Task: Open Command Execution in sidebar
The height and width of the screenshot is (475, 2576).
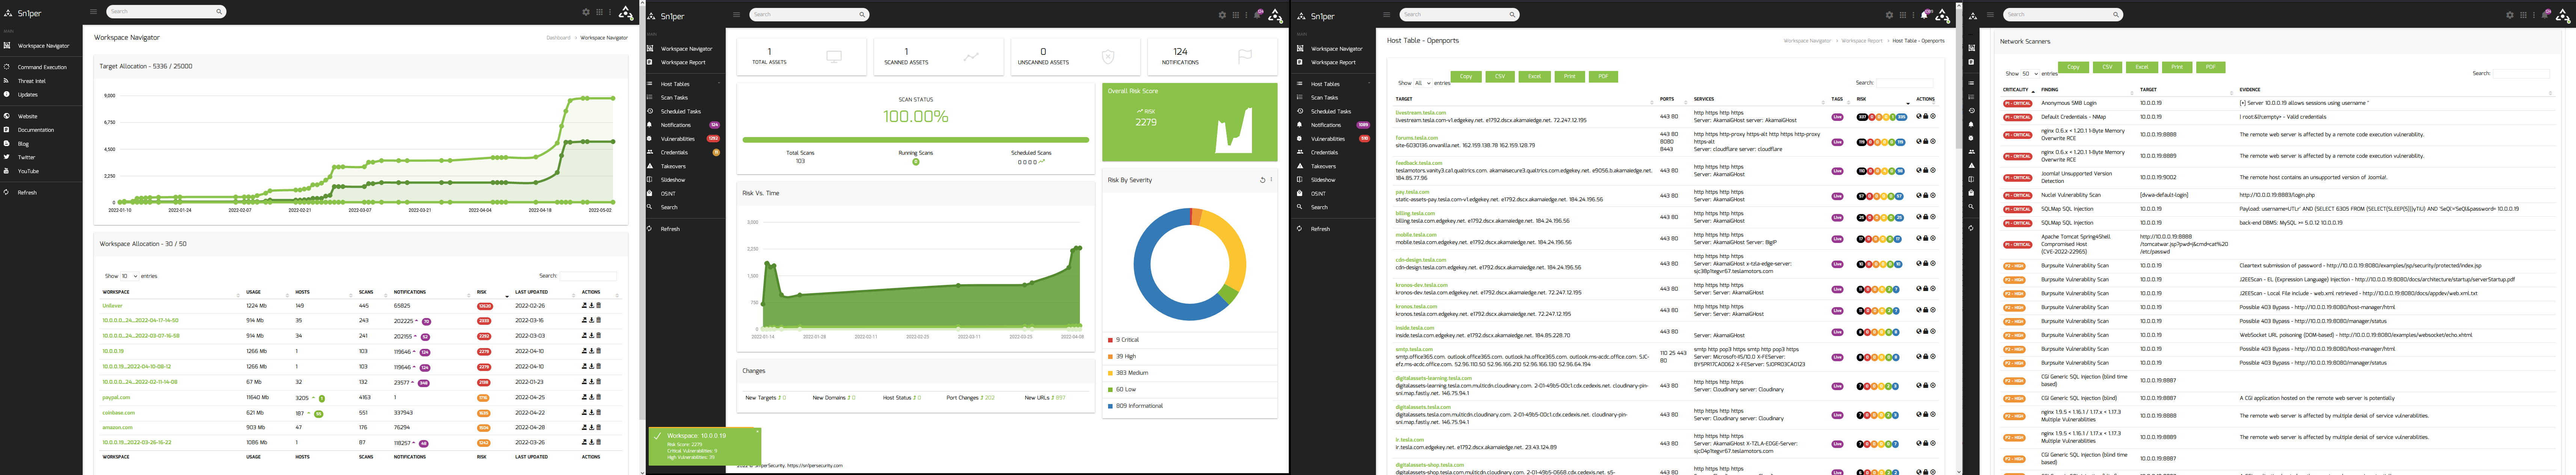Action: pyautogui.click(x=42, y=67)
